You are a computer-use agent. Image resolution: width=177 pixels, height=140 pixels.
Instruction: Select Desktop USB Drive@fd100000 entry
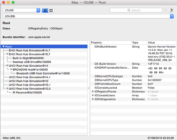[x=32, y=62]
